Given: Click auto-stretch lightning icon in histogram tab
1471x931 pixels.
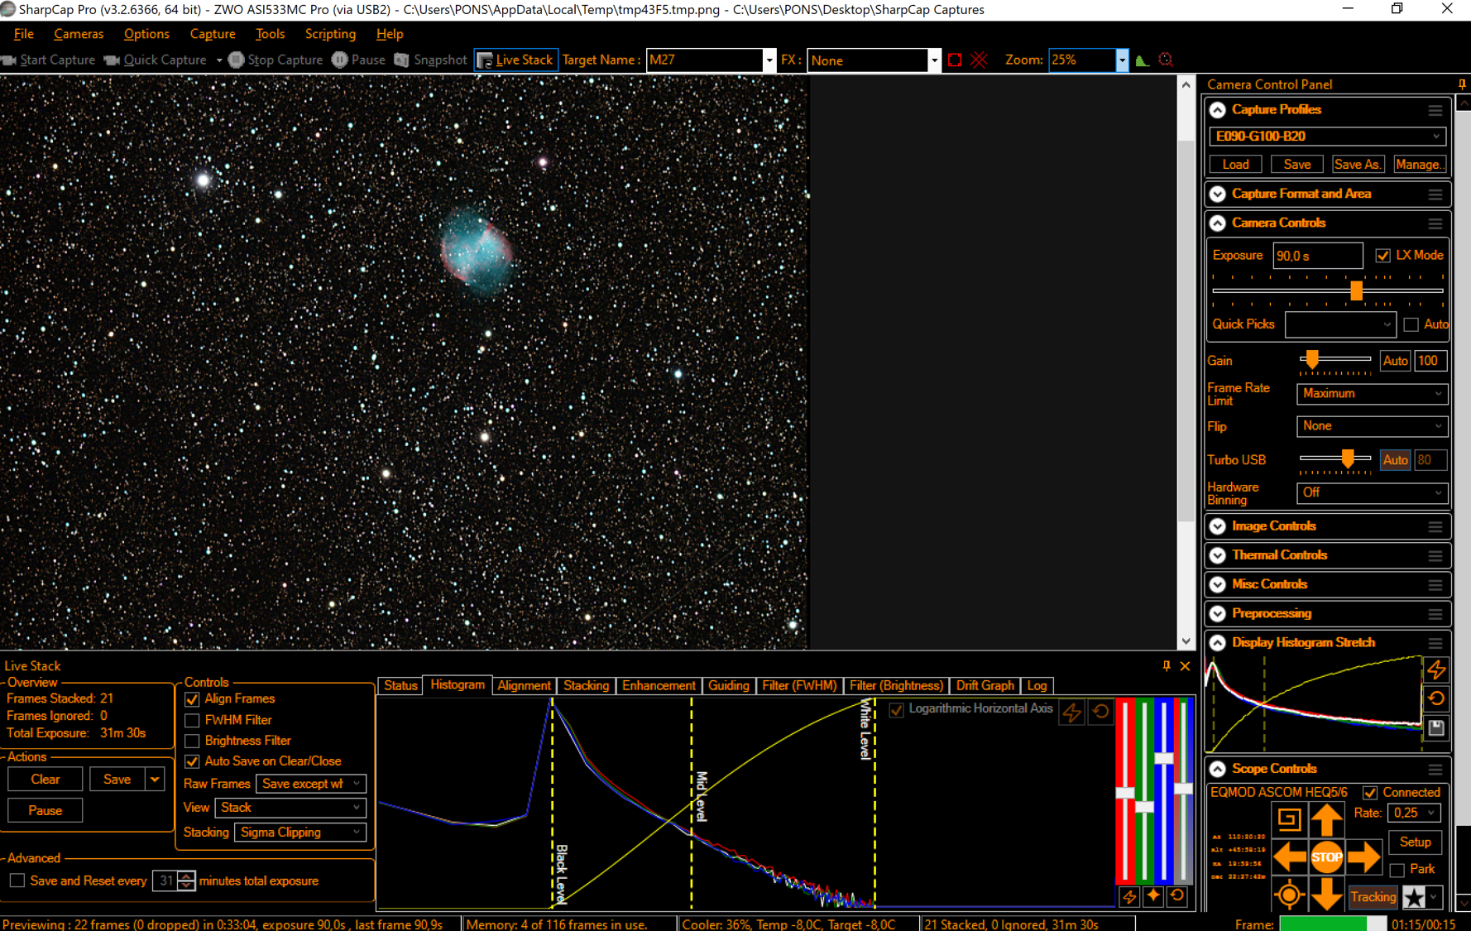Looking at the screenshot, I should click(x=1072, y=712).
